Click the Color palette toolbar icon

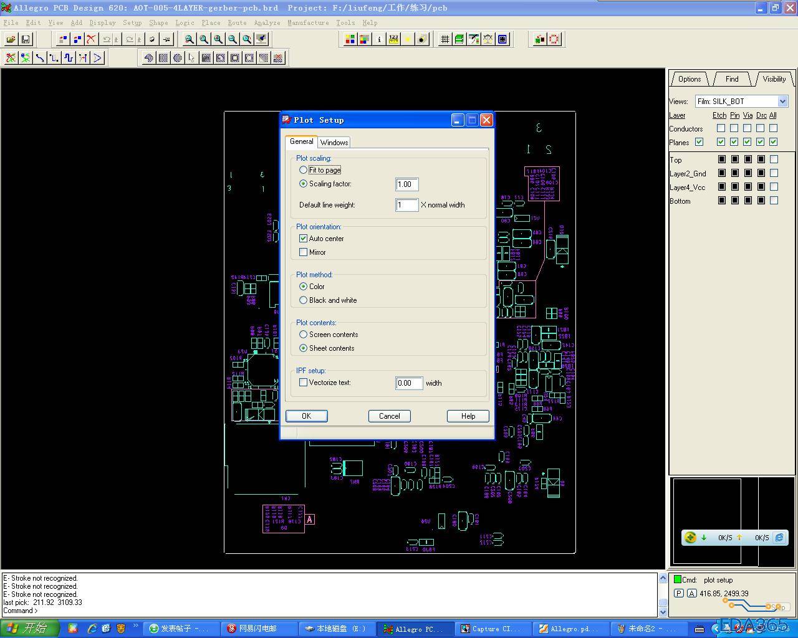tap(350, 39)
